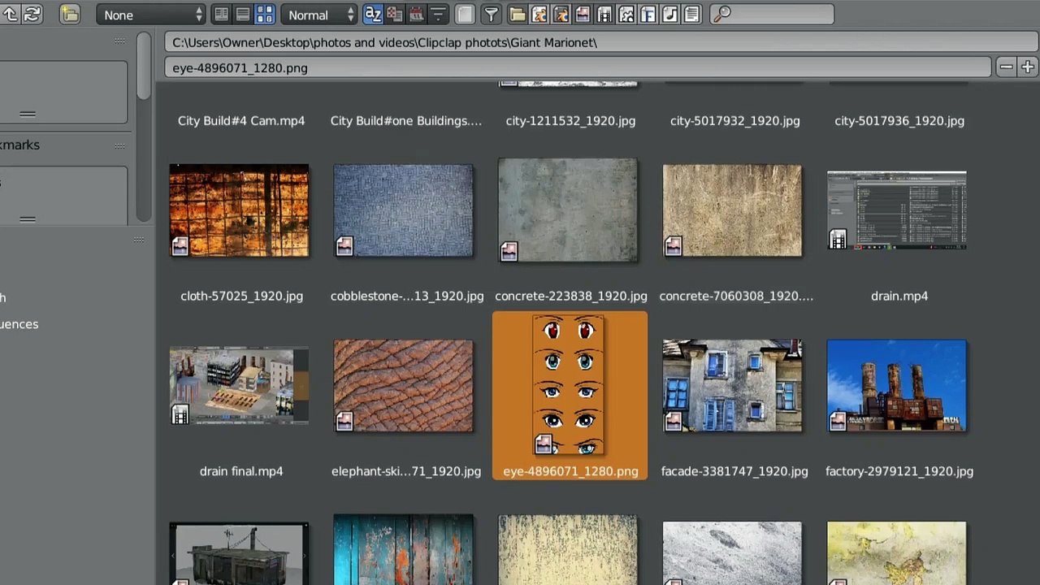1040x585 pixels.
Task: Click City Build#one Buildings file name
Action: tap(406, 120)
